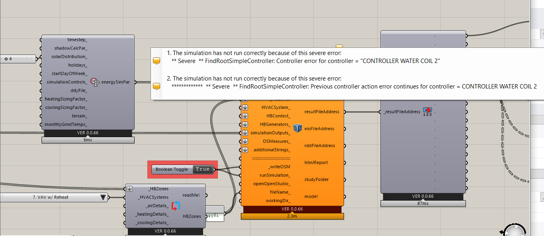The image size is (544, 236).
Task: Click the _resultFileAddress input on the grey component
Action: click(x=402, y=112)
